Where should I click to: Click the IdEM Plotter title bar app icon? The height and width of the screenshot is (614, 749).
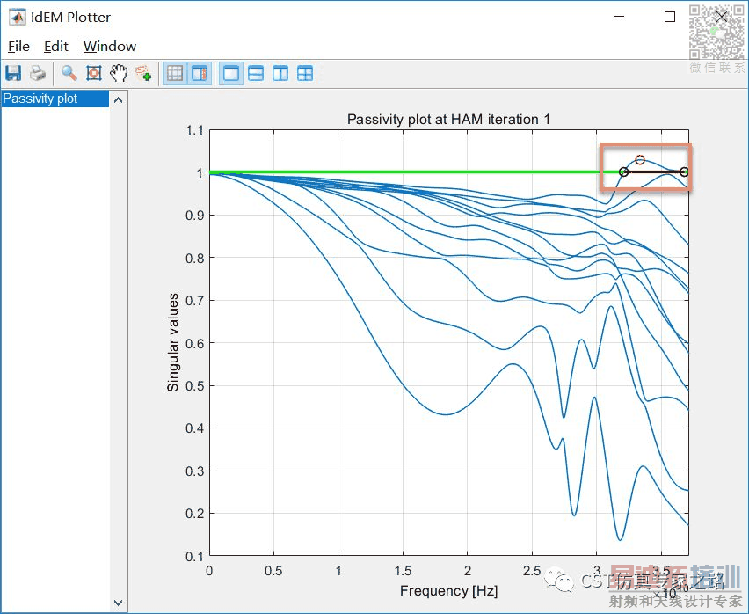[x=18, y=18]
